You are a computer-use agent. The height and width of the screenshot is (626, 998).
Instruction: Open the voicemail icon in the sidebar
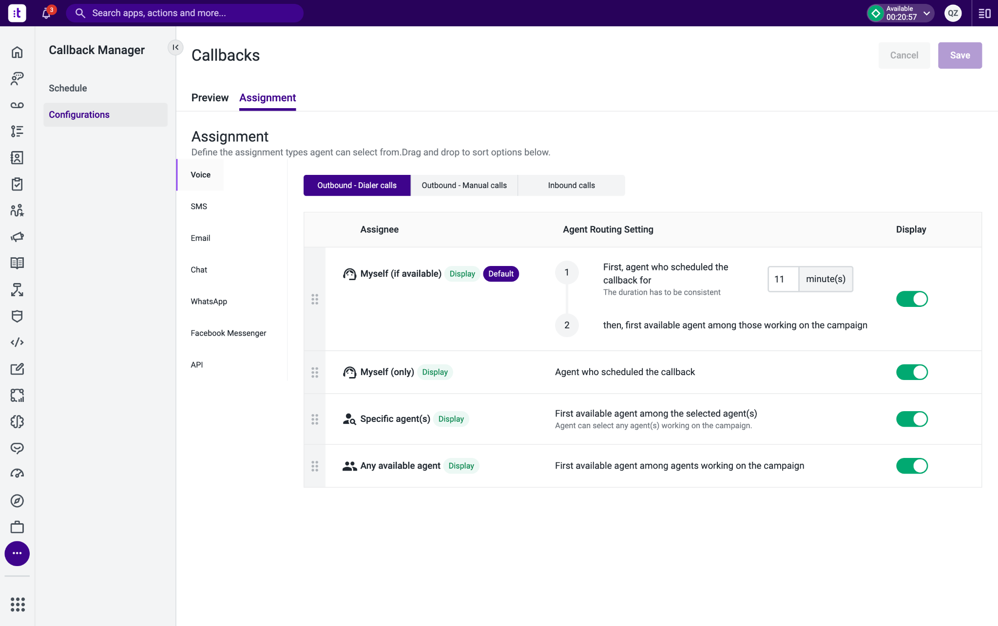[x=17, y=105]
